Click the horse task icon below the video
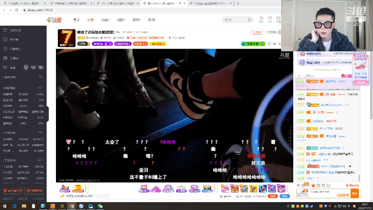Viewport: 373px width, 210px height. coord(65,189)
